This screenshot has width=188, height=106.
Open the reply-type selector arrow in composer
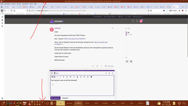pos(52,73)
